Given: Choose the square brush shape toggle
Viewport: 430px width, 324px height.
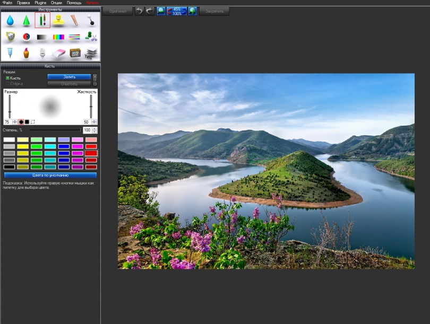Looking at the screenshot, I should click(27, 122).
